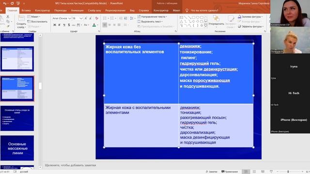This screenshot has height=174, width=310.
Task: Align text right
Action: (x=114, y=25)
